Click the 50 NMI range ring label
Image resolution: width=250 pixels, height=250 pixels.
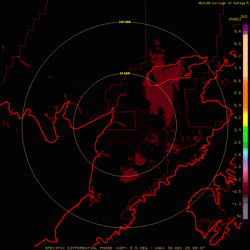[x=125, y=73]
